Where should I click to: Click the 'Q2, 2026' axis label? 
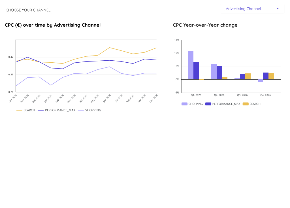219,95
